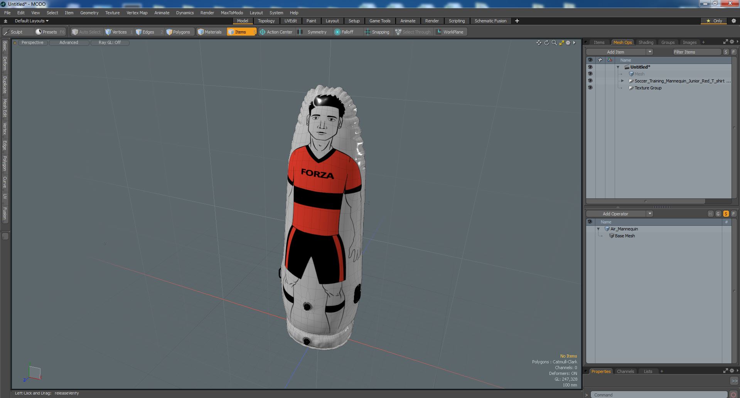Select the Texture Group item
This screenshot has height=398, width=740.
[648, 88]
